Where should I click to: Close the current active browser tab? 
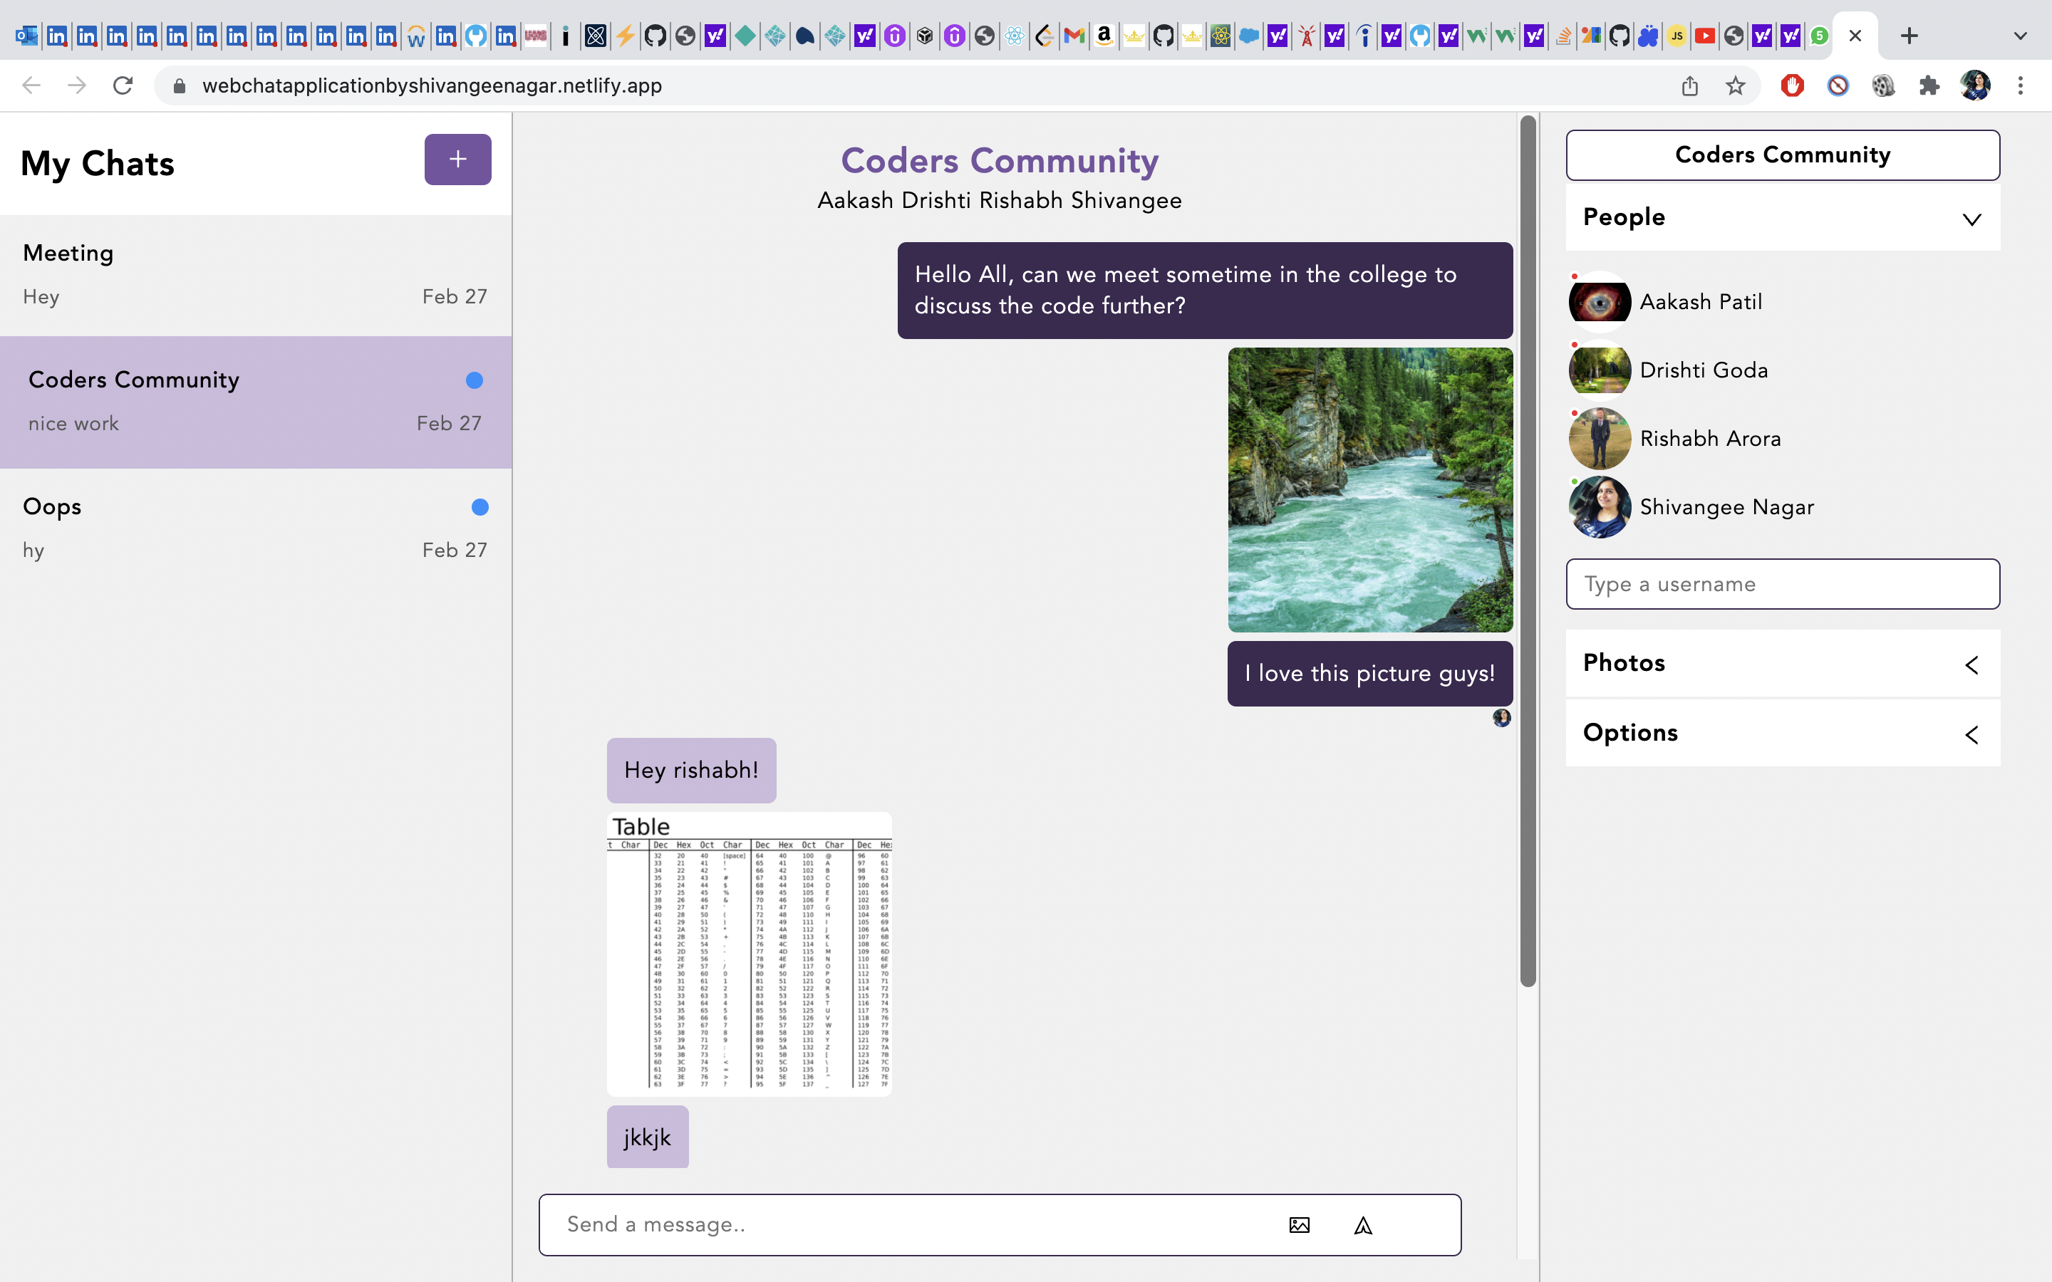pyautogui.click(x=1855, y=36)
